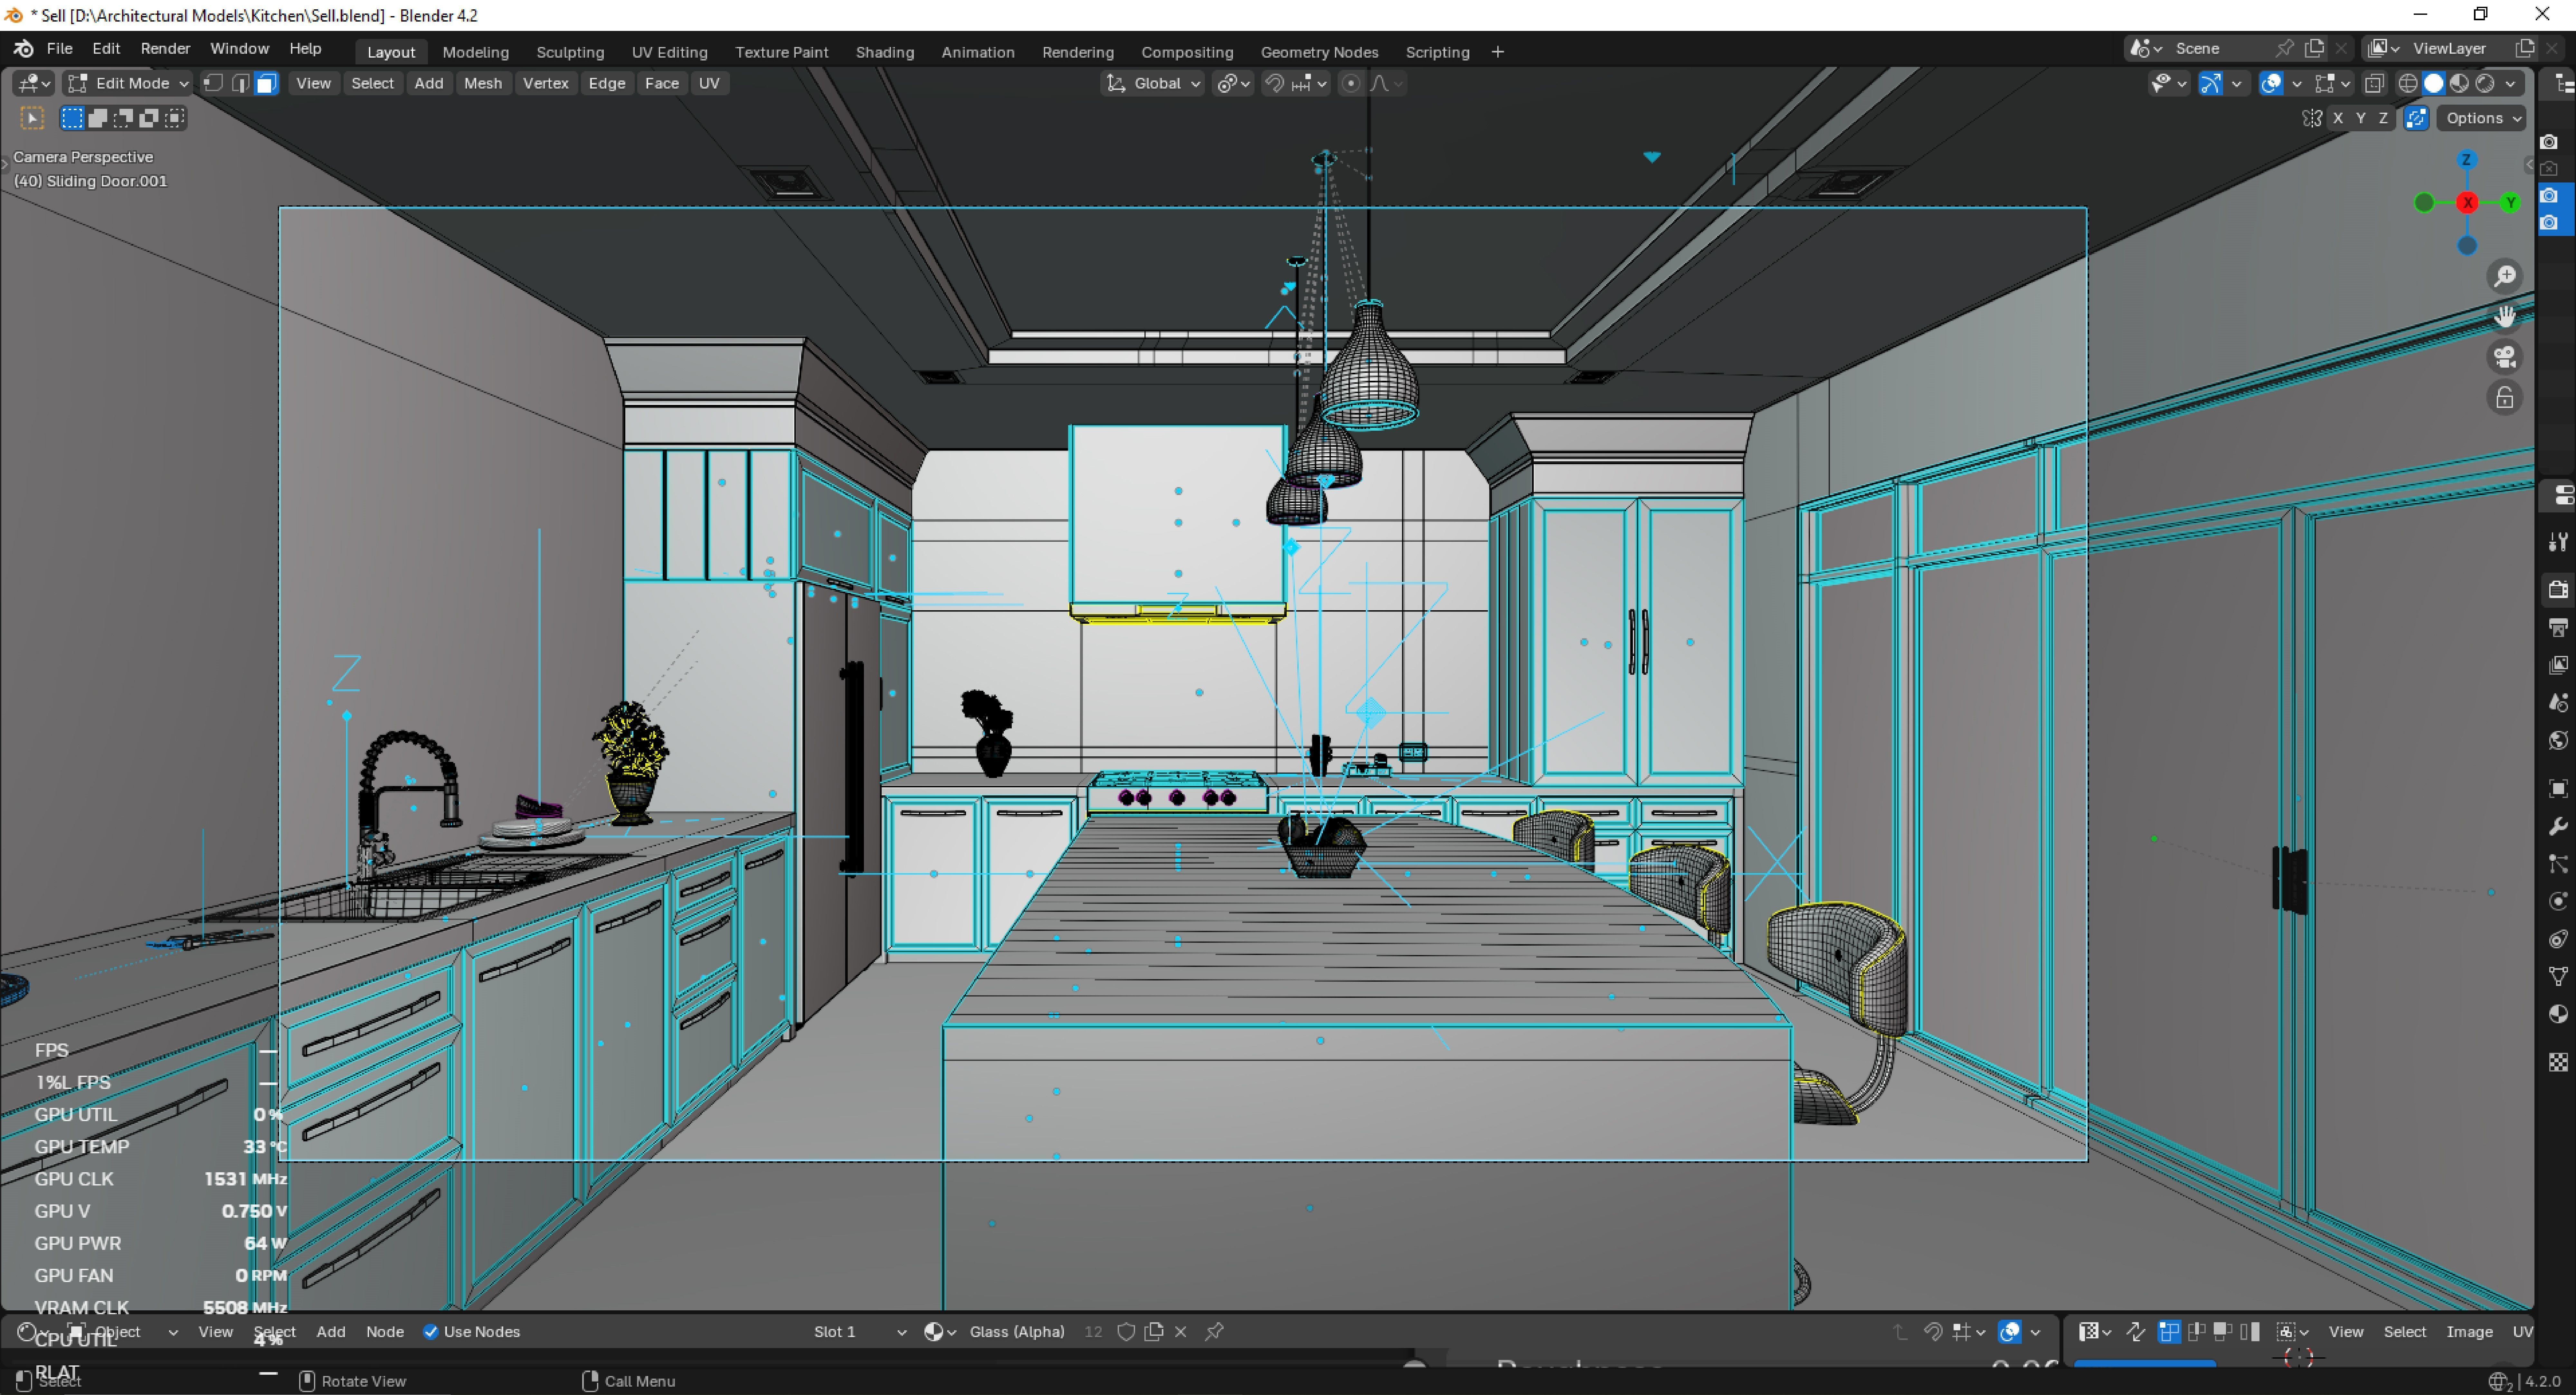Screen dimensions: 2576x1395
Task: Open the Render properties tab icon
Action: (x=2558, y=590)
